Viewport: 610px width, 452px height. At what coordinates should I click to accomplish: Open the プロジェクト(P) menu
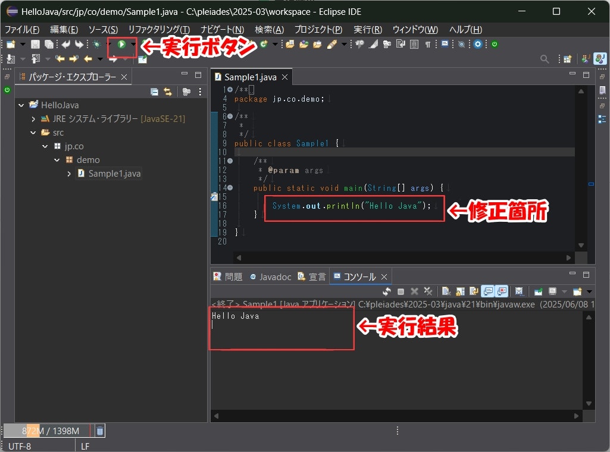pos(318,30)
